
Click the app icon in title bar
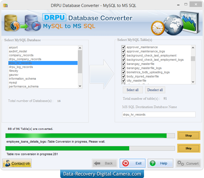point(5,6)
